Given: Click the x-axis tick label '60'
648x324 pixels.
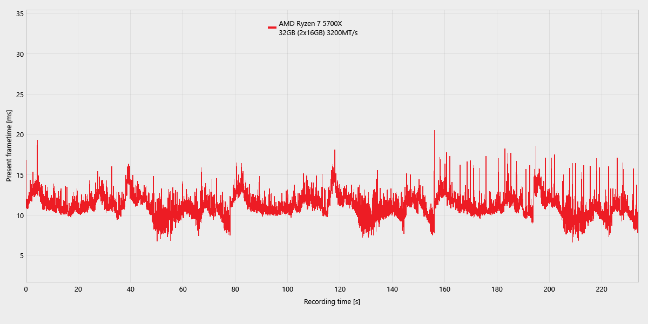Looking at the screenshot, I should point(183,289).
